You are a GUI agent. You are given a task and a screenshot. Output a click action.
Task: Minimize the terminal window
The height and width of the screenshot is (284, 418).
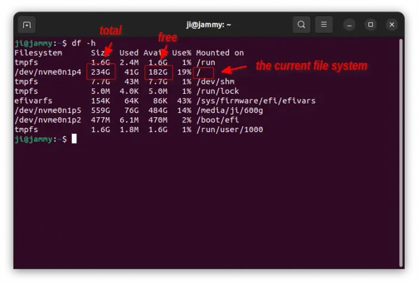click(x=350, y=25)
